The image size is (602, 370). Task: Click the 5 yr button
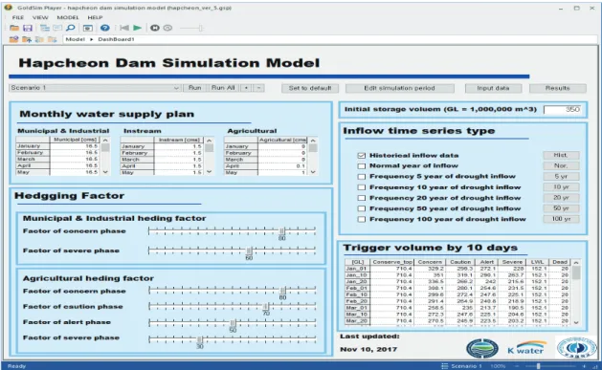coord(561,176)
